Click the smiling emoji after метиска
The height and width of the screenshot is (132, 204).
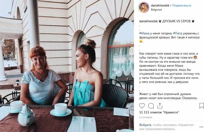(x=141, y=41)
